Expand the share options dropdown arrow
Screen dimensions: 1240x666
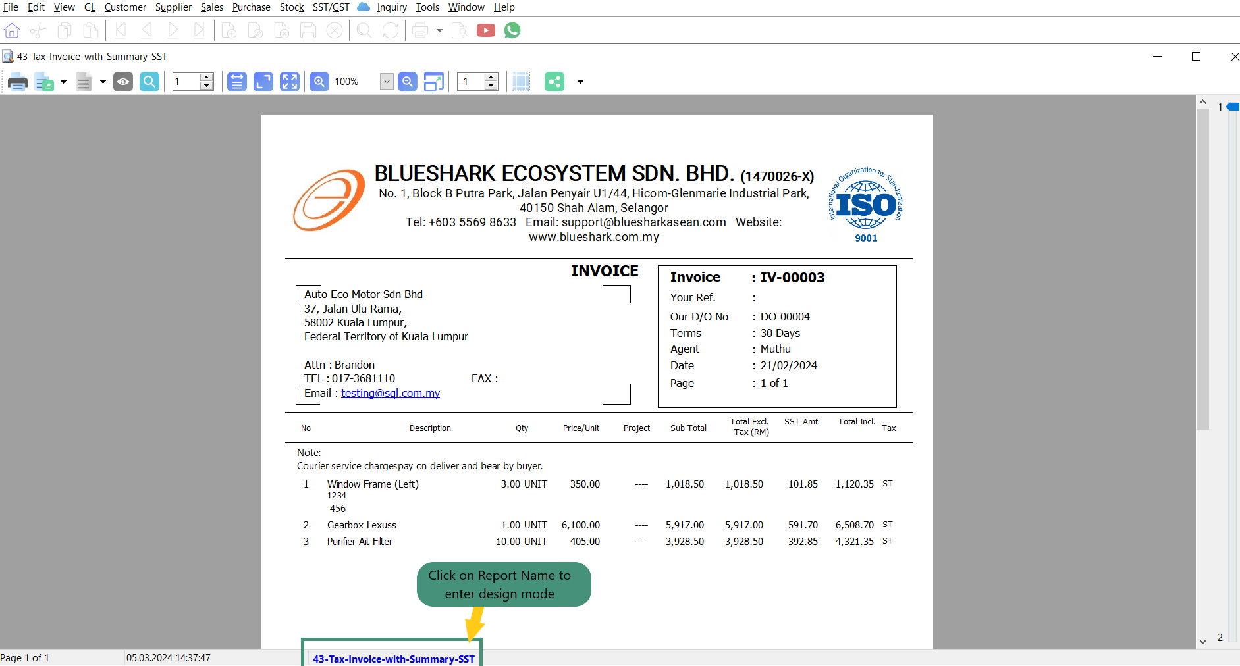click(580, 82)
